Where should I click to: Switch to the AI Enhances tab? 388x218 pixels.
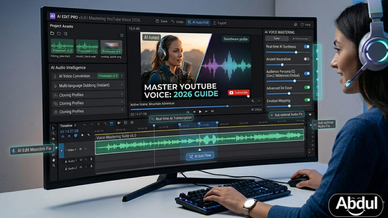coord(300,39)
